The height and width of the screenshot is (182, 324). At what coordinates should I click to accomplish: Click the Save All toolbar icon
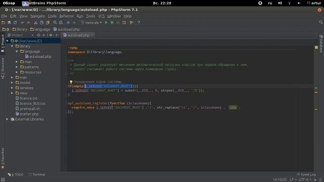pyautogui.click(x=9, y=23)
